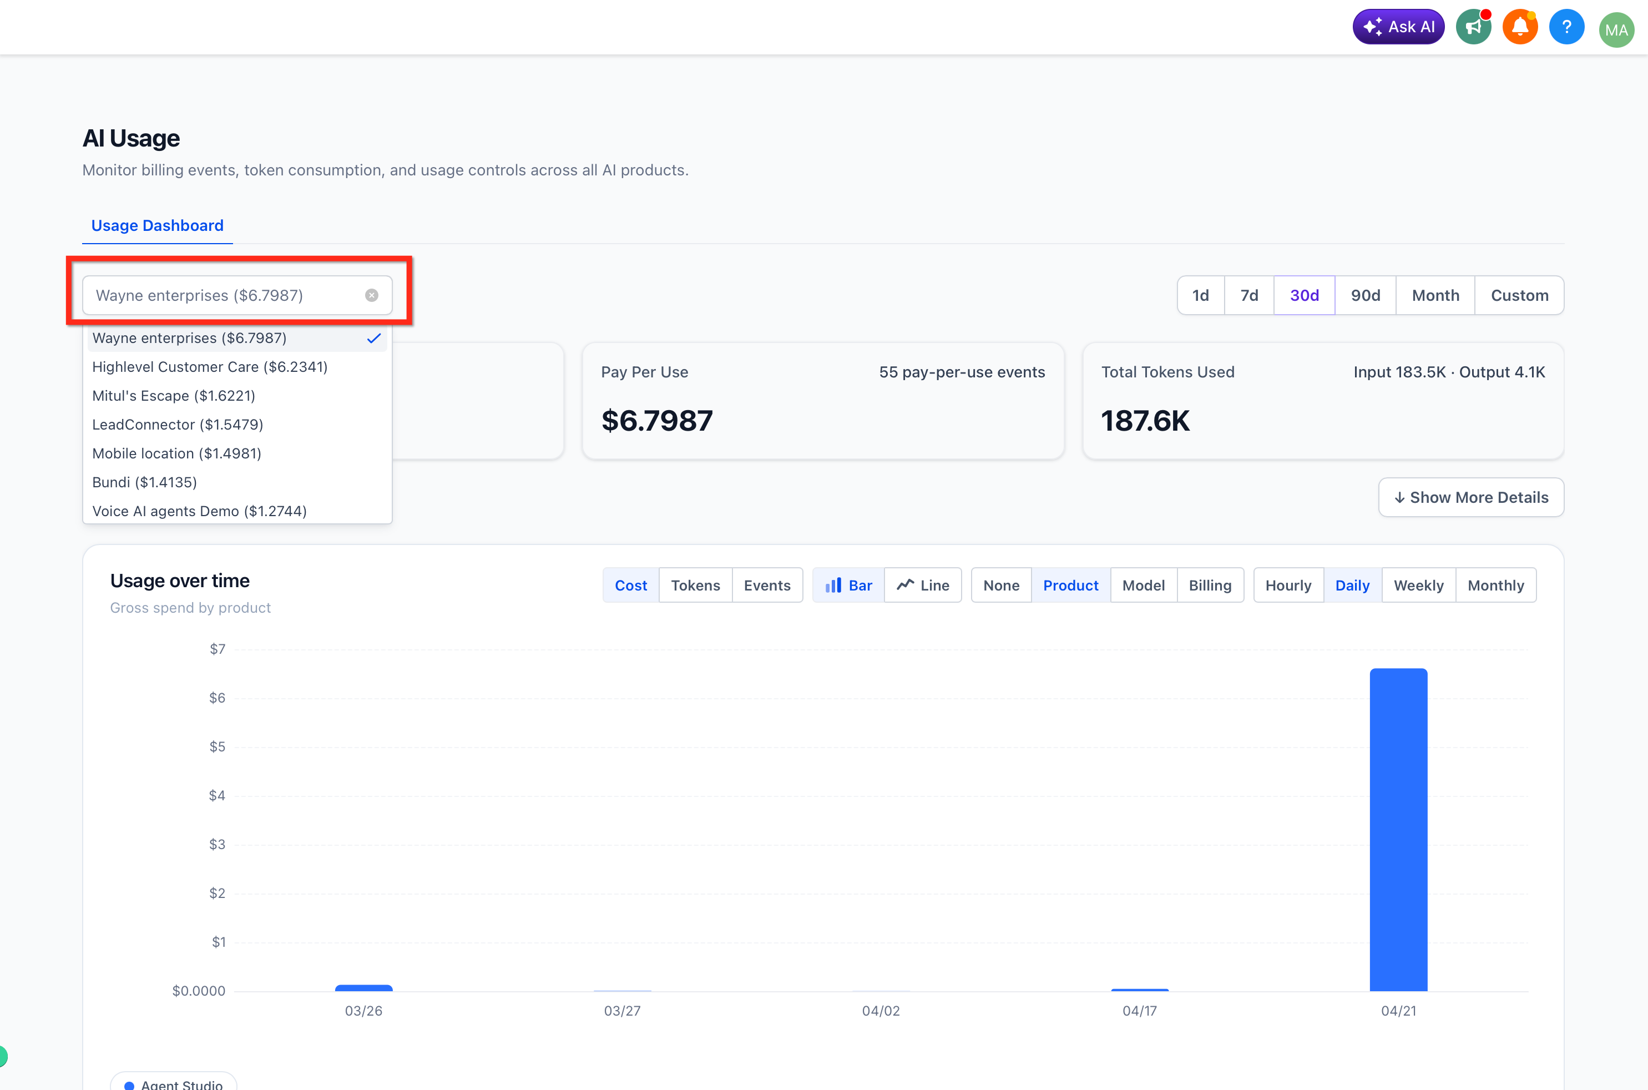
Task: Open the Ask AI assistant
Action: (x=1398, y=27)
